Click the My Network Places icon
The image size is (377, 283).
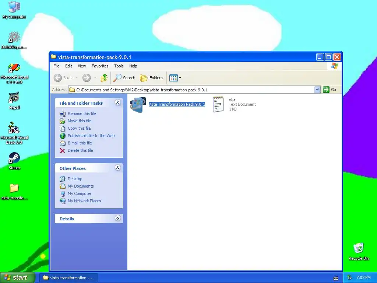click(x=63, y=201)
